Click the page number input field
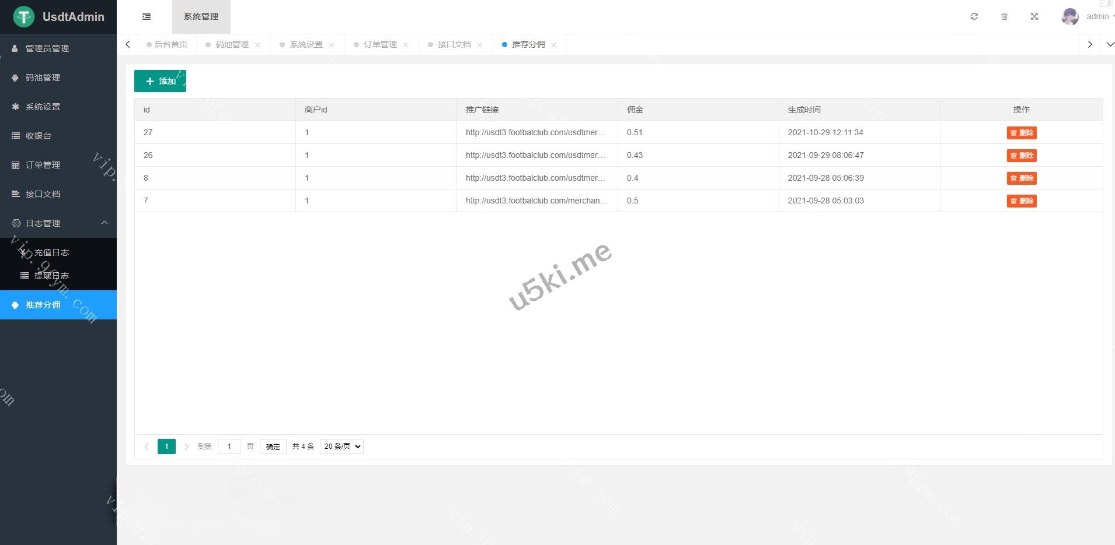The image size is (1115, 545). (x=229, y=446)
